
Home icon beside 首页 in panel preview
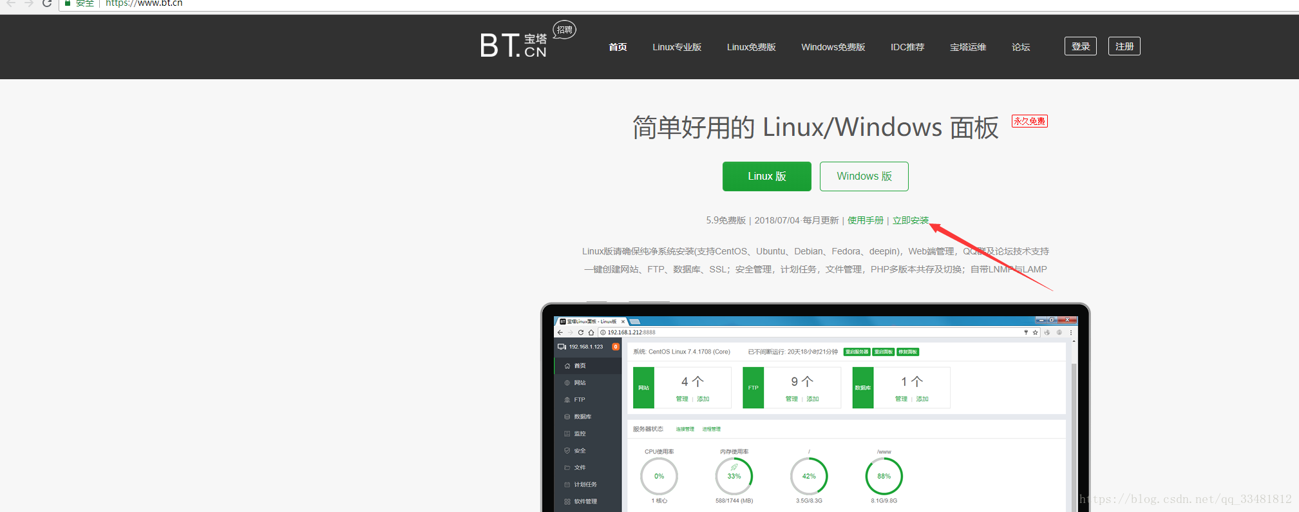click(x=567, y=366)
